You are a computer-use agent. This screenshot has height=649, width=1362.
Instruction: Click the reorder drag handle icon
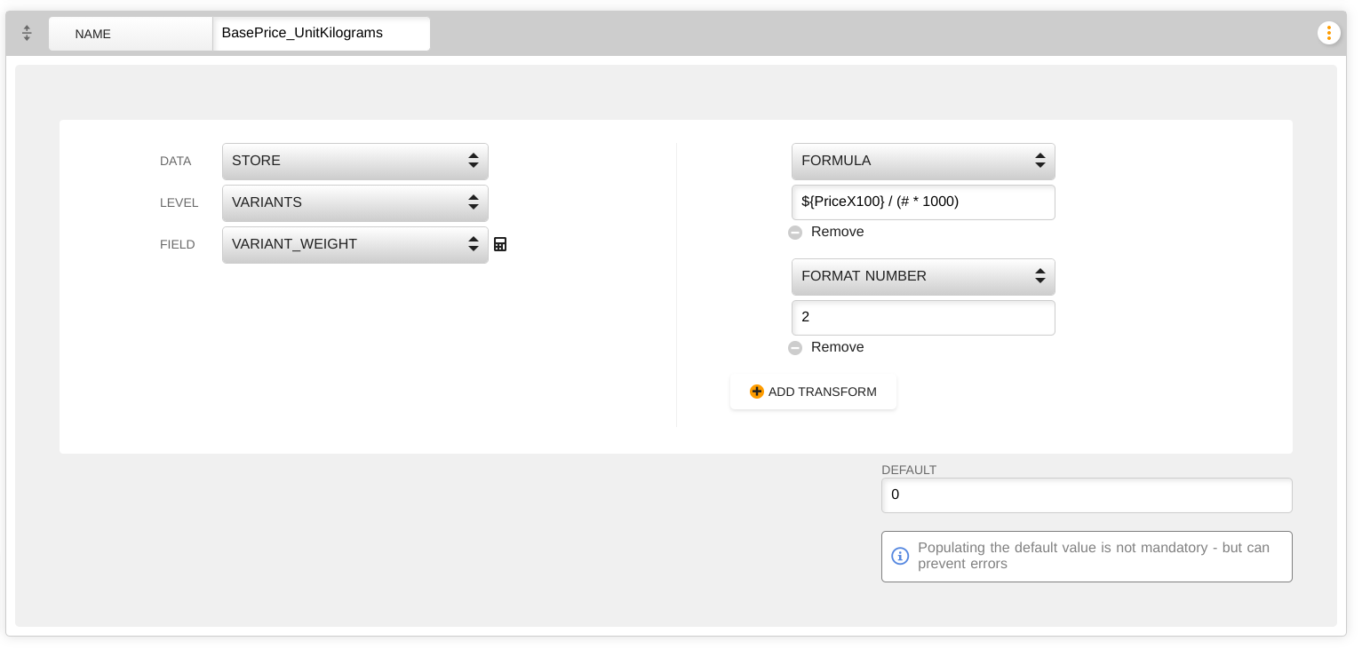coord(27,33)
